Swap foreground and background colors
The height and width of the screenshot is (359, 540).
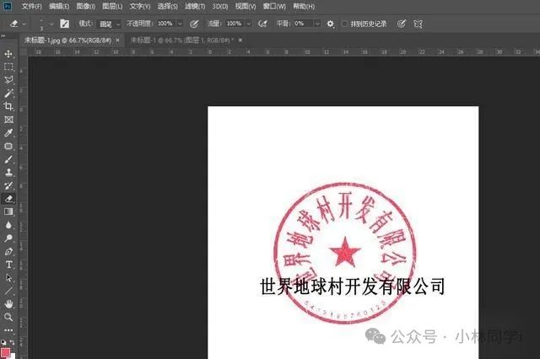click(12, 342)
